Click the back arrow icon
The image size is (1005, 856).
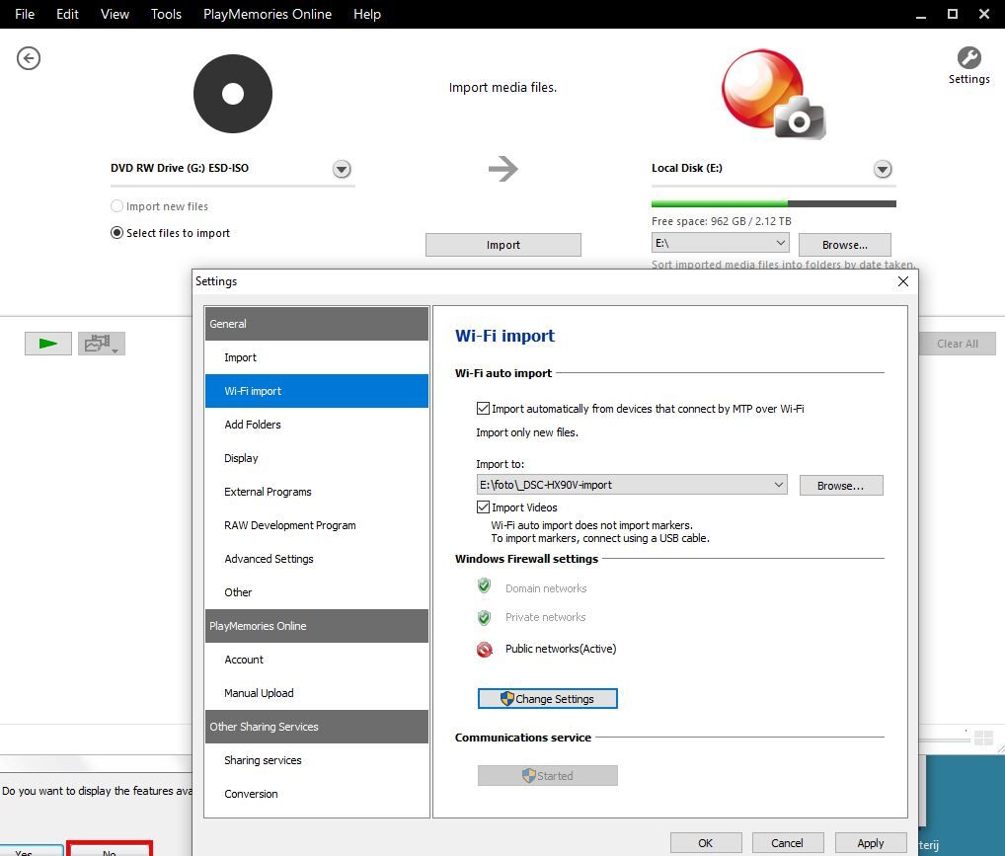(x=29, y=59)
